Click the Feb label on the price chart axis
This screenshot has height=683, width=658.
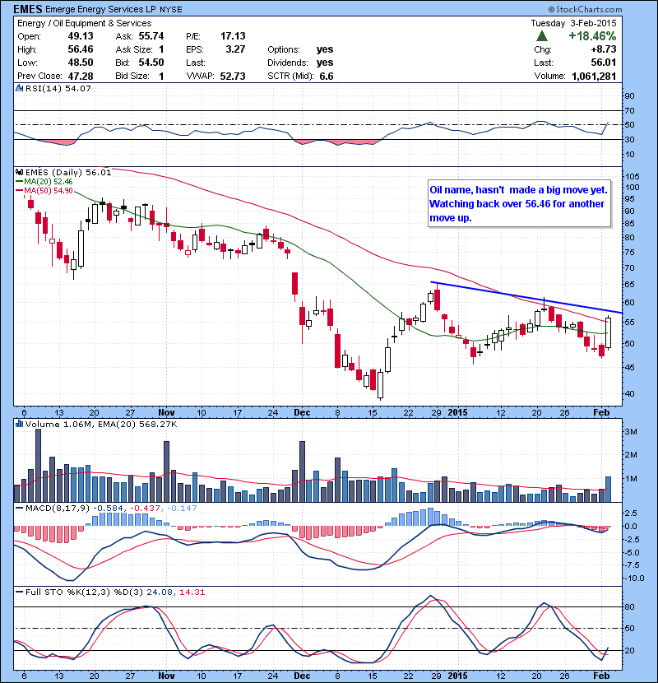pos(601,412)
